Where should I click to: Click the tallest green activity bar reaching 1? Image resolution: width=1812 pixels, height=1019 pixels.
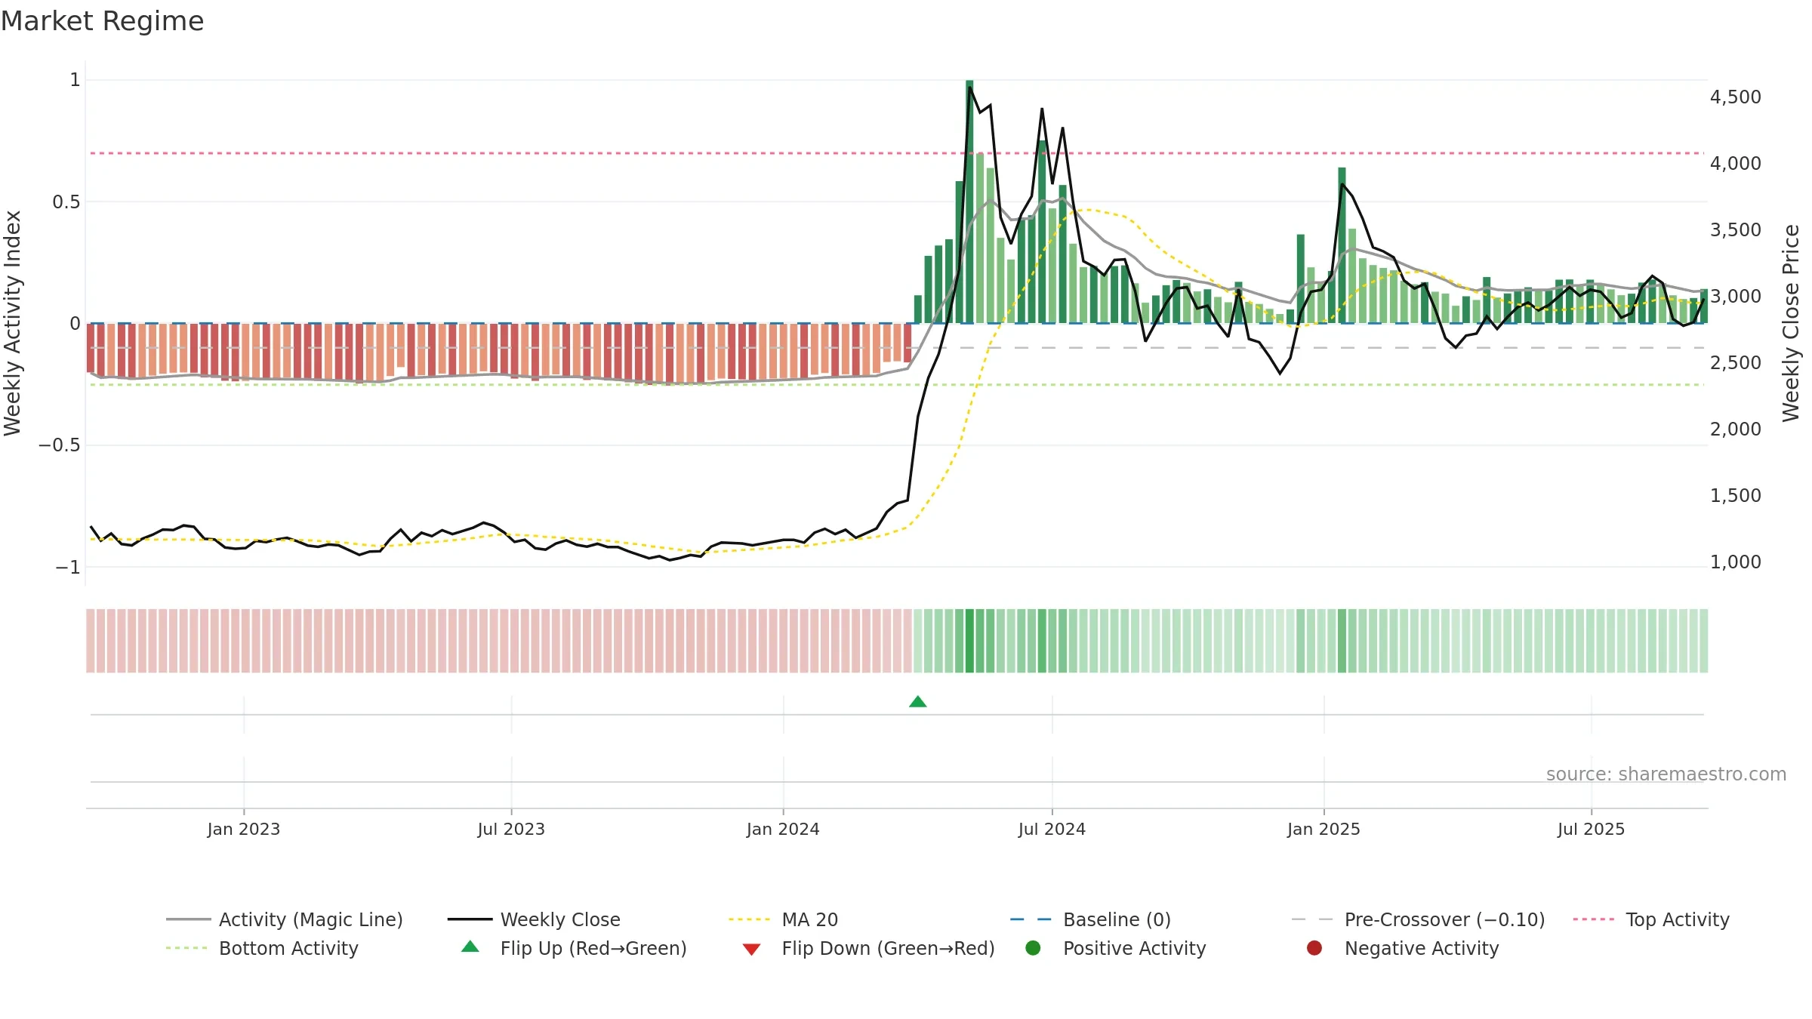point(969,202)
